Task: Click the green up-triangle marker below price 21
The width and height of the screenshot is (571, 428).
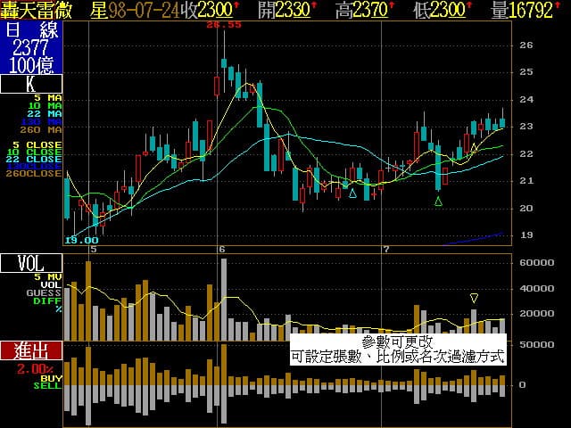Action: click(x=438, y=202)
